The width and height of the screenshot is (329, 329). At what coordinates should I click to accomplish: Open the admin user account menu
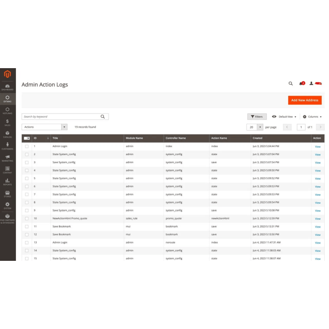(315, 84)
